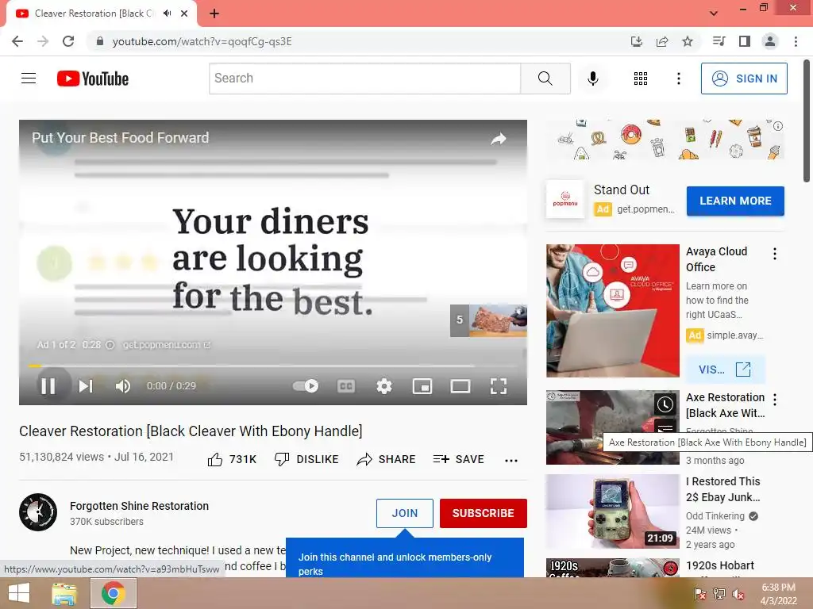Open the I Restored This 2$ Ebay Junk title

coord(722,489)
